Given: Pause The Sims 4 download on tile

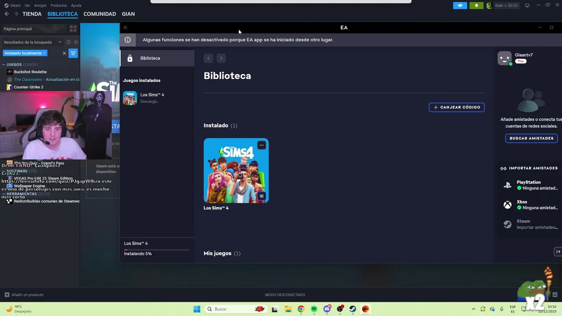Looking at the screenshot, I should tap(262, 196).
